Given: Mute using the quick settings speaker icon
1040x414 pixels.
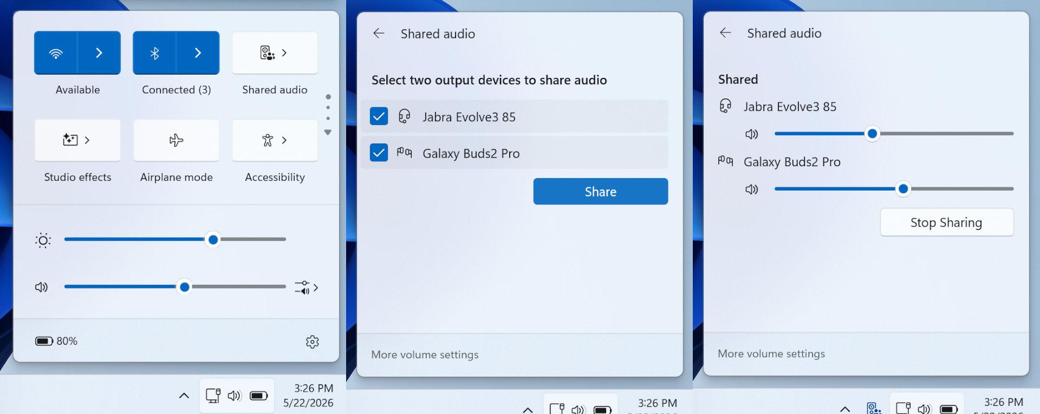Looking at the screenshot, I should 41,287.
